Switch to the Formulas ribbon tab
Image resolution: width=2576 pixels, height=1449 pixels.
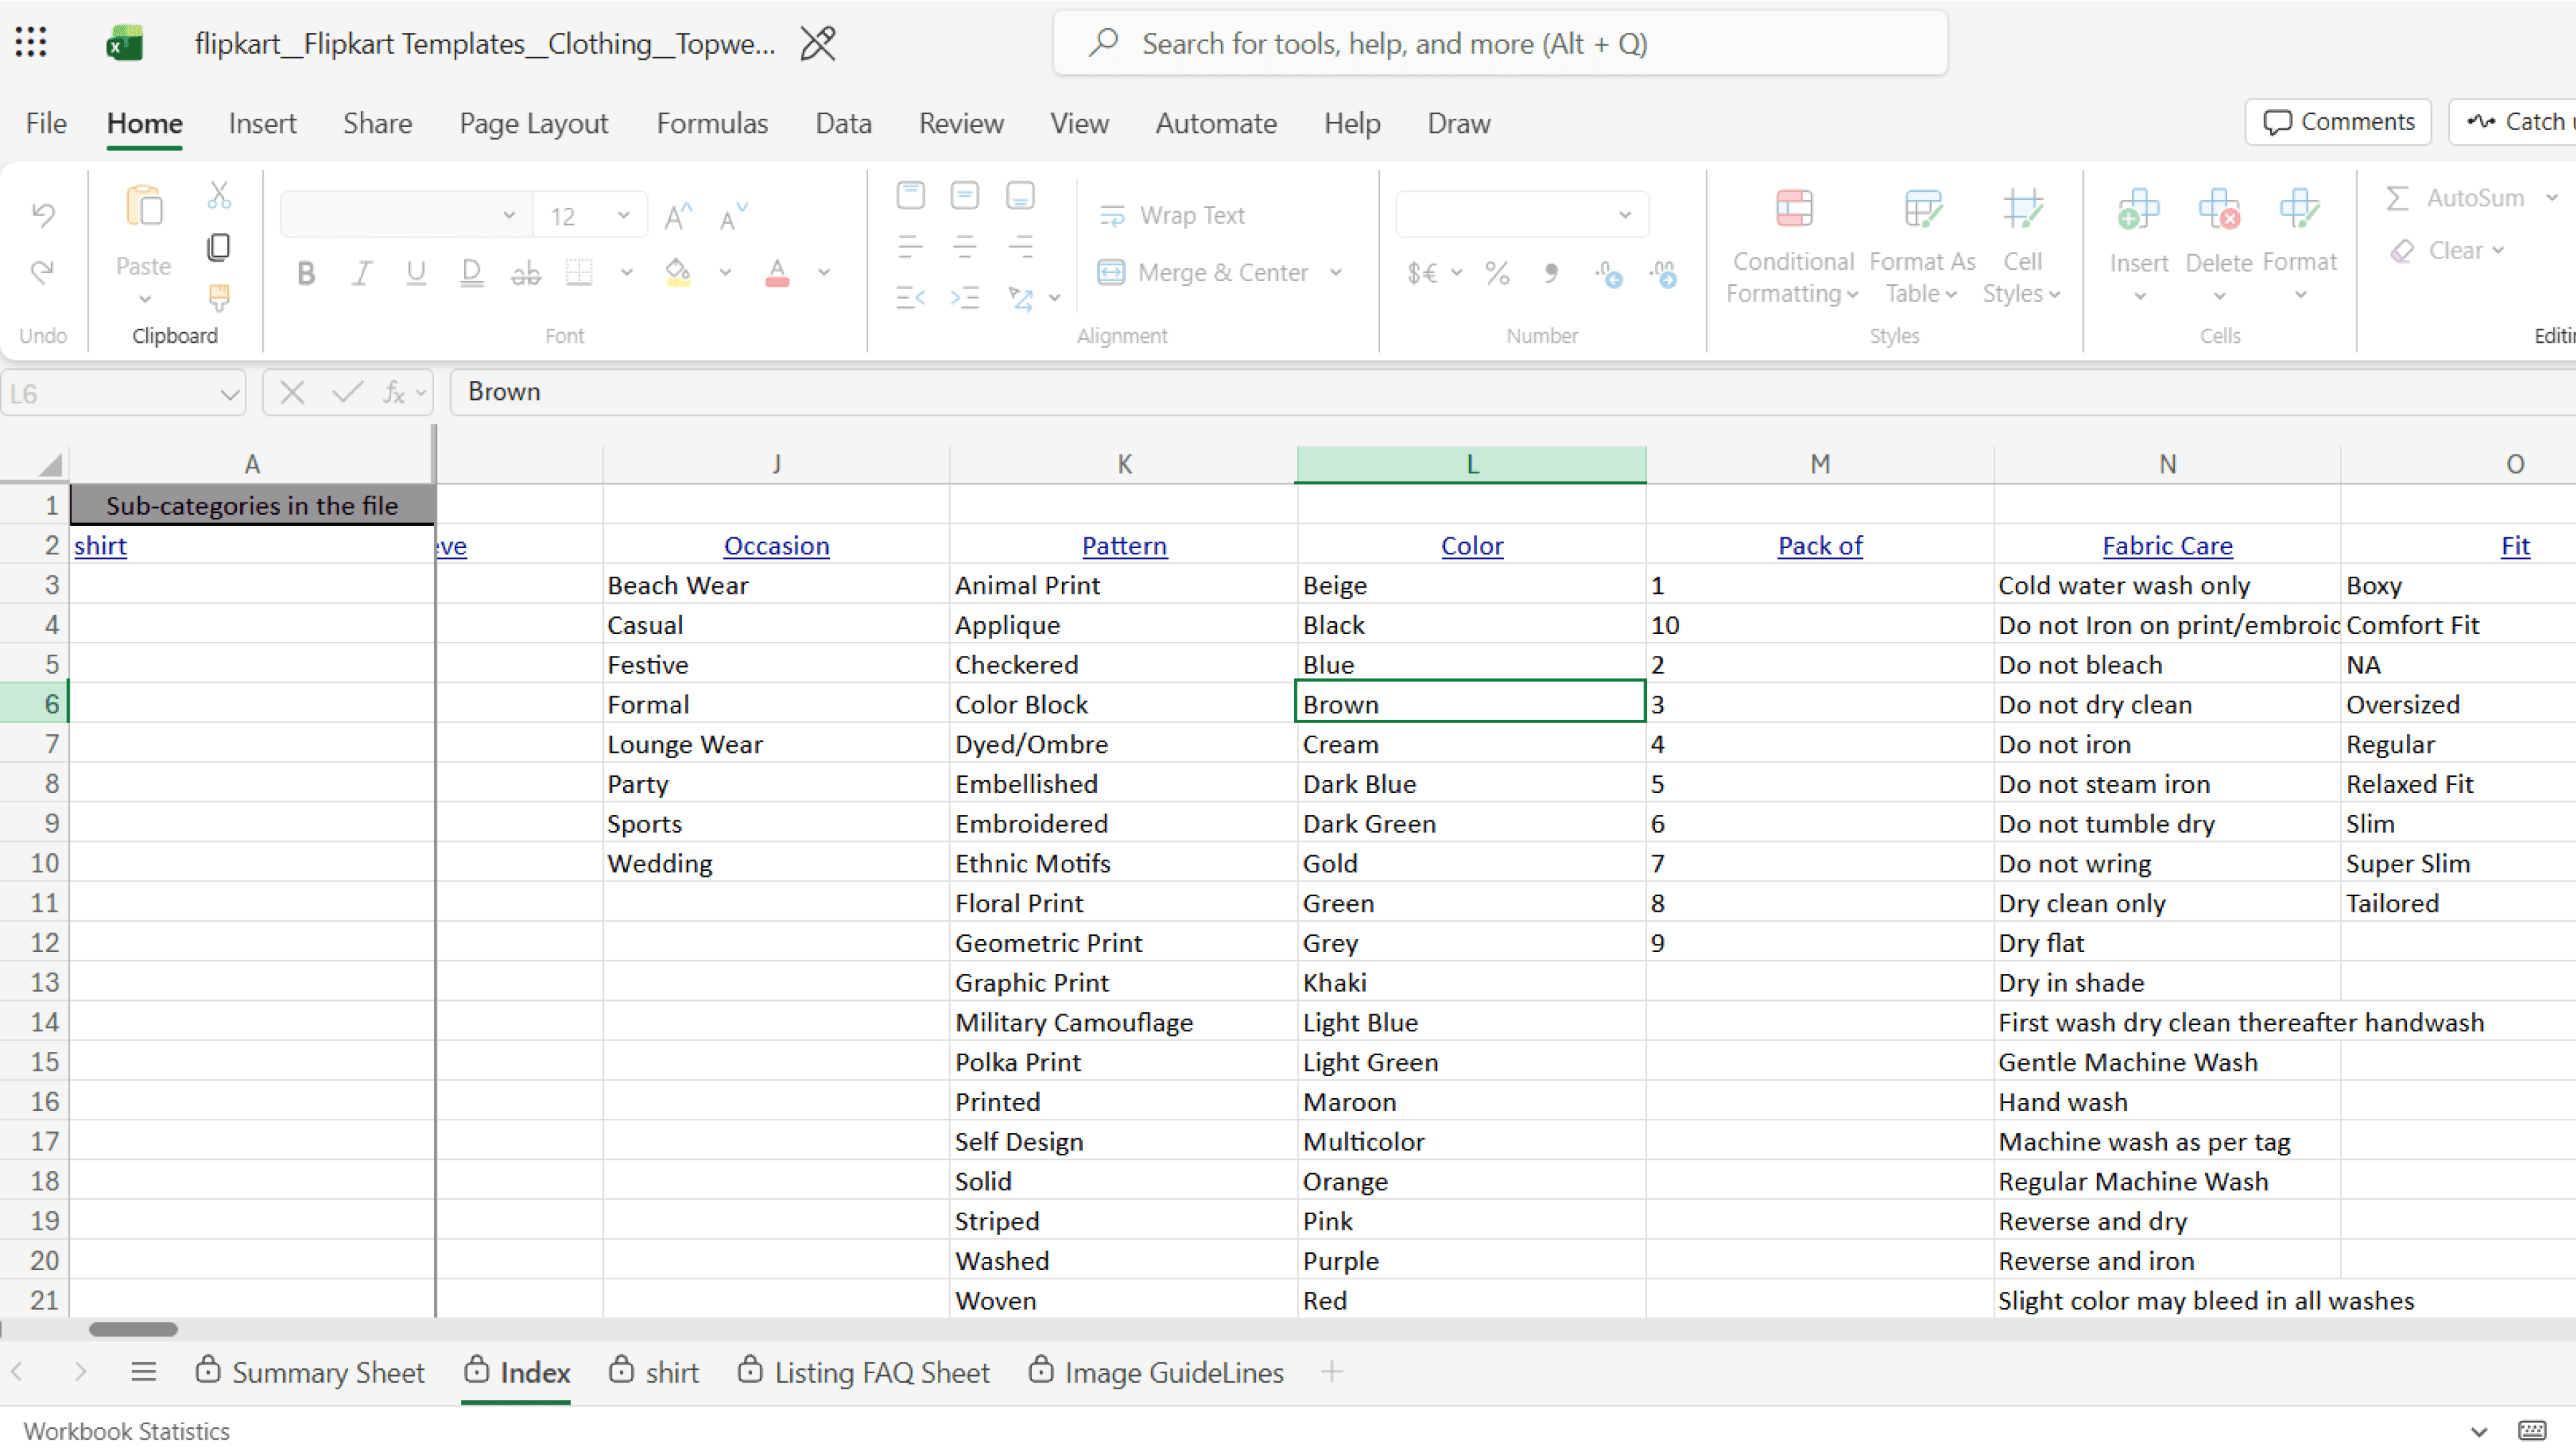pyautogui.click(x=712, y=123)
